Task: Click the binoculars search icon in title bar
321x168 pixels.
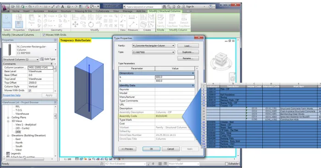Action: [164, 6]
